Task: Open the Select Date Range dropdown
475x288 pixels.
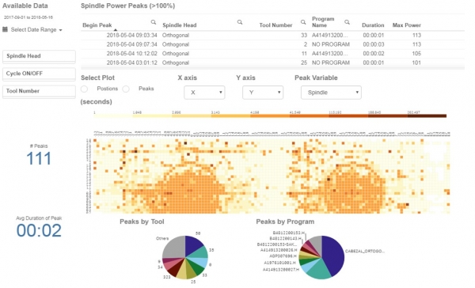Action: [36, 30]
